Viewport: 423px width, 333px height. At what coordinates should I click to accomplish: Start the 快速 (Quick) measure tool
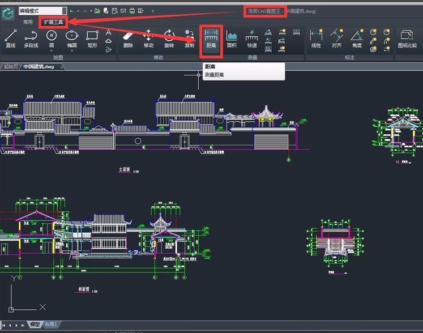click(251, 38)
